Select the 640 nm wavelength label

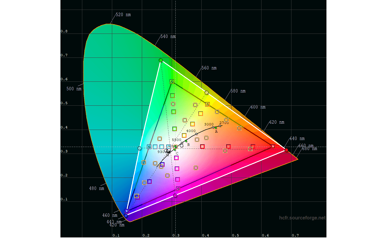[297, 139]
